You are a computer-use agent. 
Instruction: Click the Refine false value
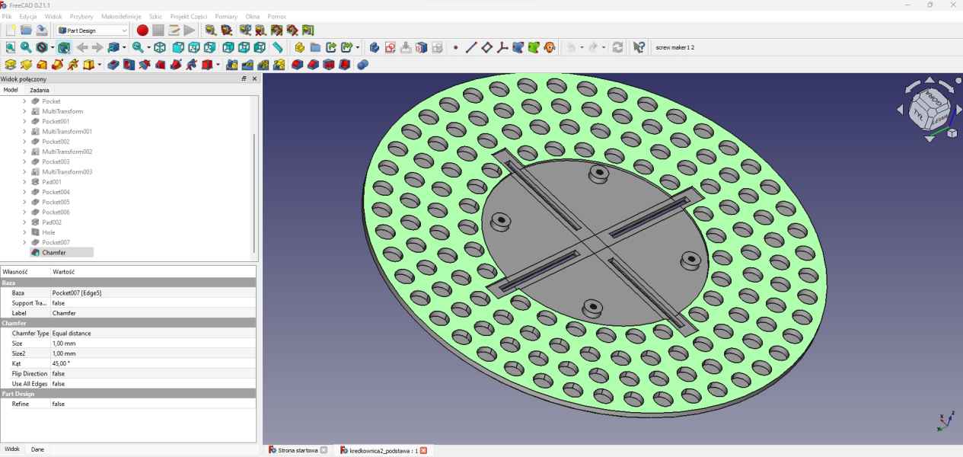152,404
